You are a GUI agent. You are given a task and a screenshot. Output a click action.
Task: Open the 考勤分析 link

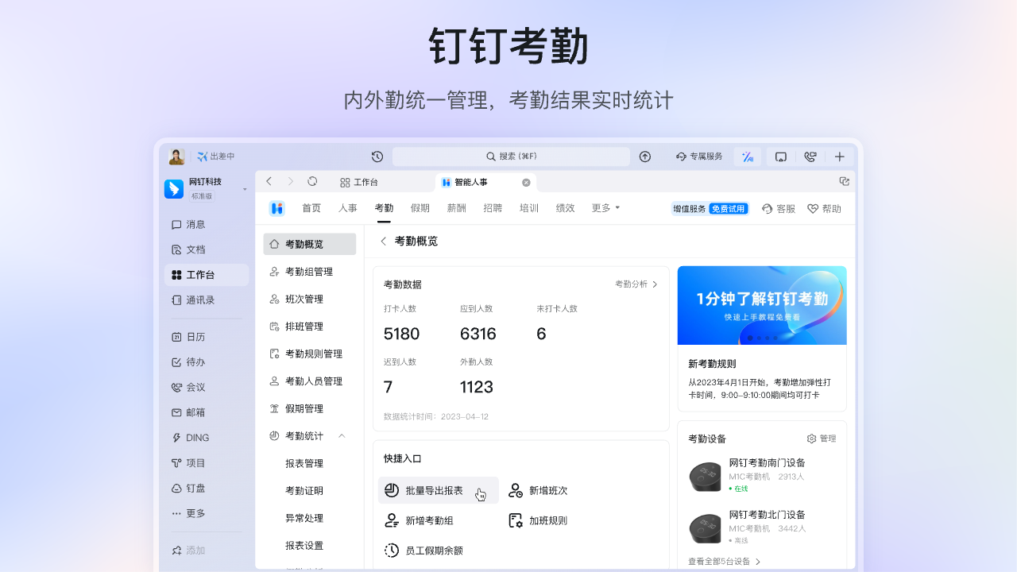636,284
